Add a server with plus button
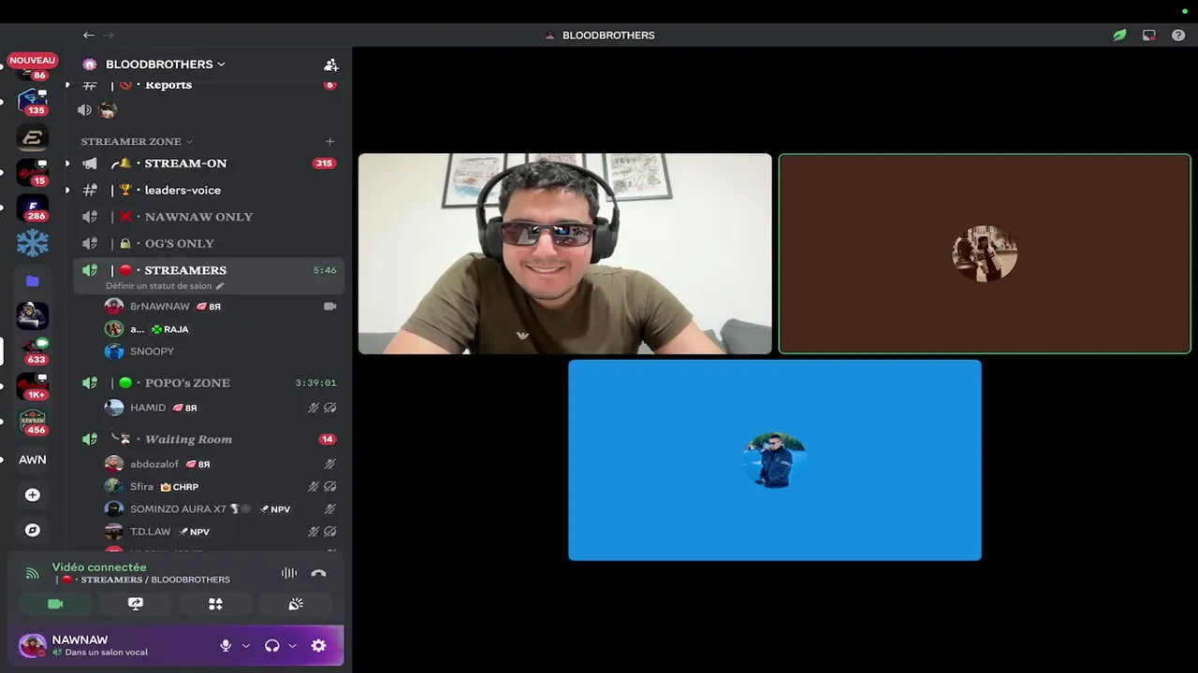This screenshot has width=1198, height=673. (33, 494)
